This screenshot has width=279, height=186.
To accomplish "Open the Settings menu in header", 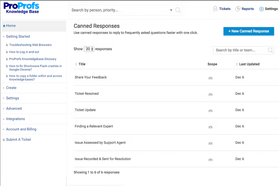I will tap(271, 9).
